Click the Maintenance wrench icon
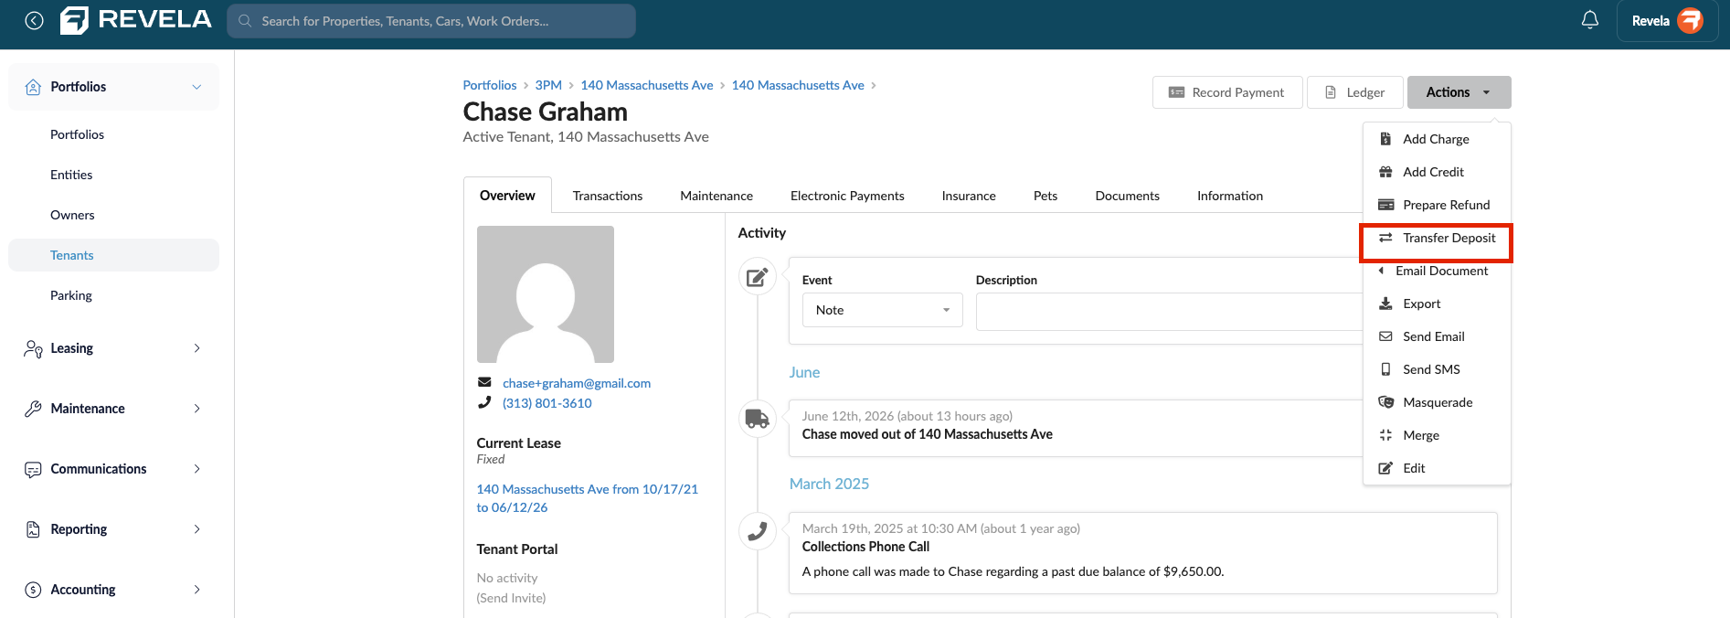Viewport: 1730px width, 618px height. (33, 409)
